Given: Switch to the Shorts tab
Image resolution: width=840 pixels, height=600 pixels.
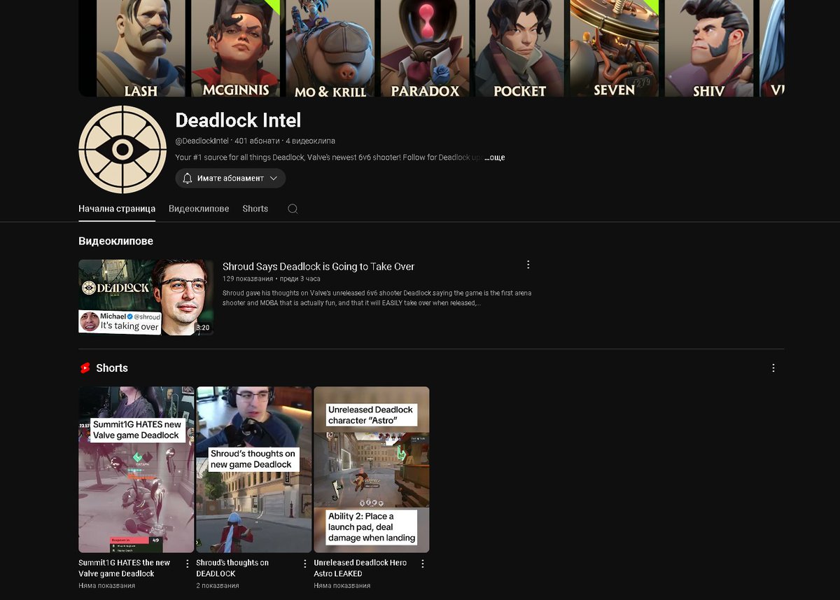Looking at the screenshot, I should [x=255, y=209].
